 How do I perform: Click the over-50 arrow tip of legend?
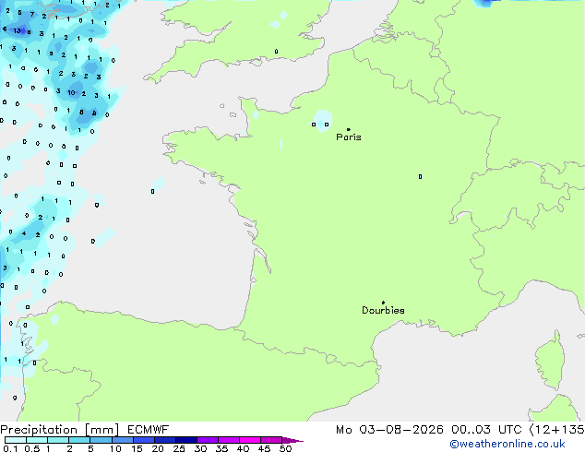292,440
